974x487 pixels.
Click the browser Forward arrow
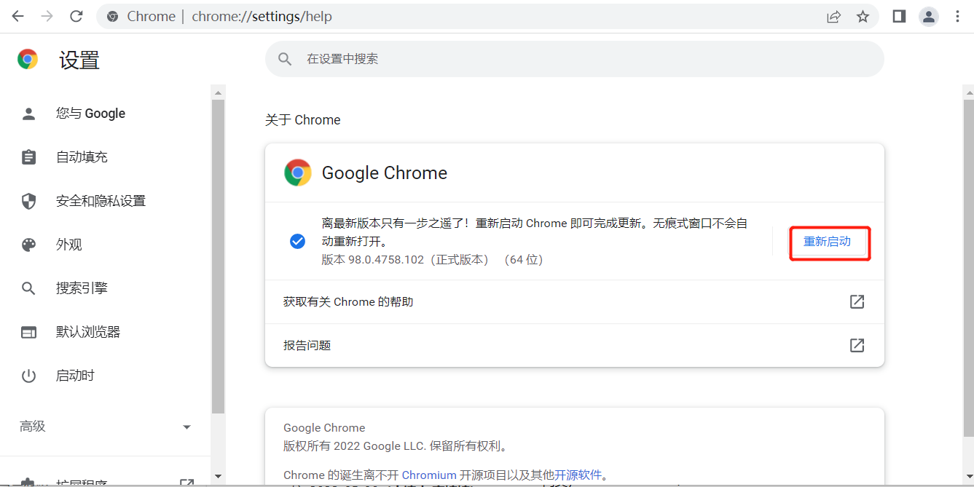(47, 16)
